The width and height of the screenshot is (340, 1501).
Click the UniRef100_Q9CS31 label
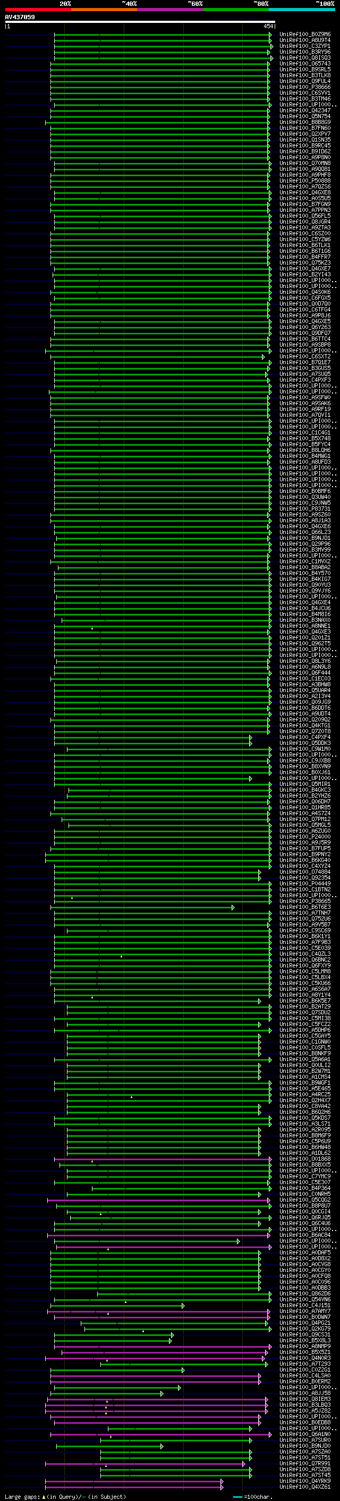[x=305, y=1334]
